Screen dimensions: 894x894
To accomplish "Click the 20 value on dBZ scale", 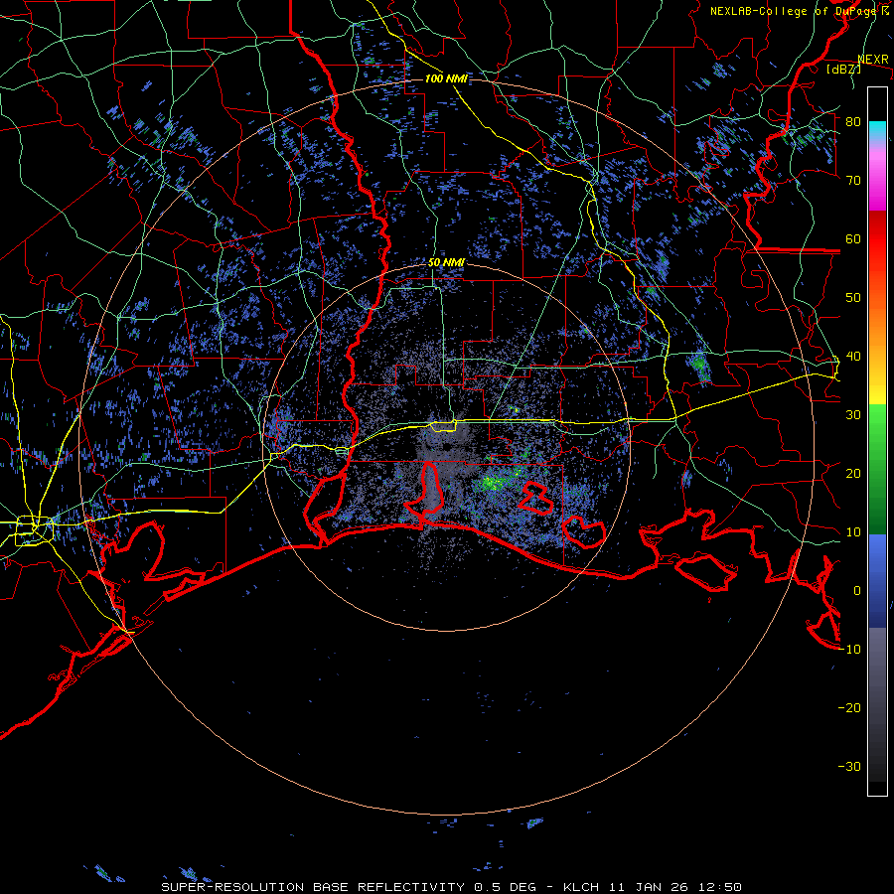I will click(x=853, y=474).
